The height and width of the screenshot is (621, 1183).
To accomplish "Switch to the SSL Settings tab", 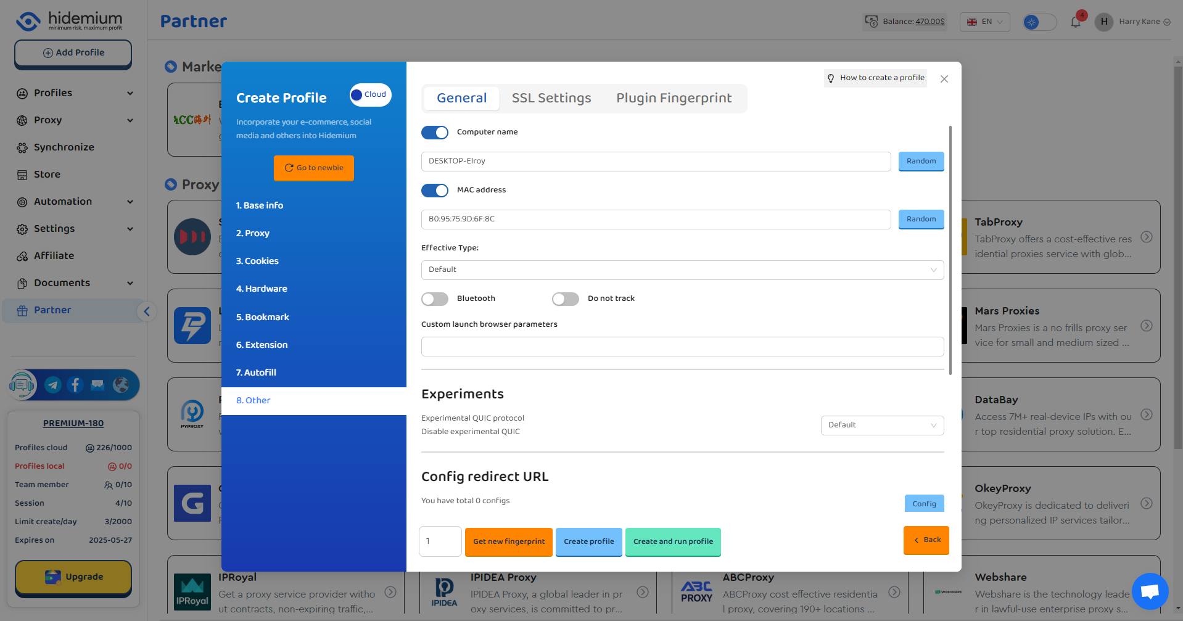I will pyautogui.click(x=551, y=98).
